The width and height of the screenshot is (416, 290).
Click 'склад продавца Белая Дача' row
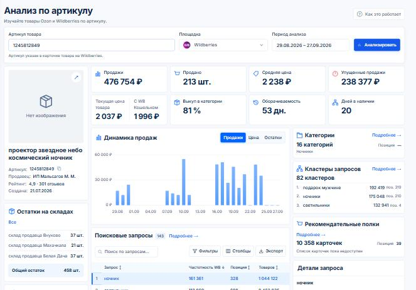pos(46,256)
